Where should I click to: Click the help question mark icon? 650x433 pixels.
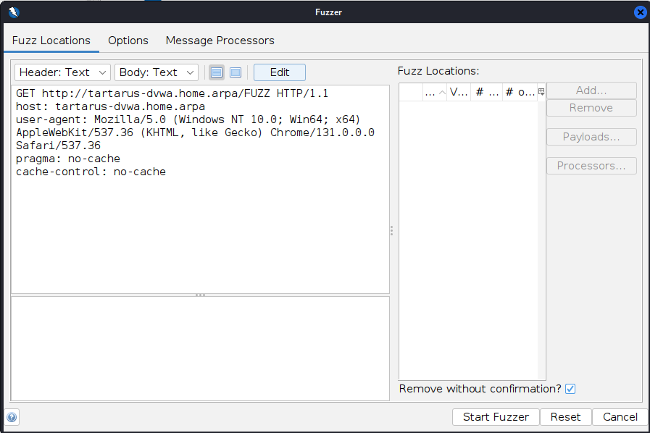[x=12, y=417]
